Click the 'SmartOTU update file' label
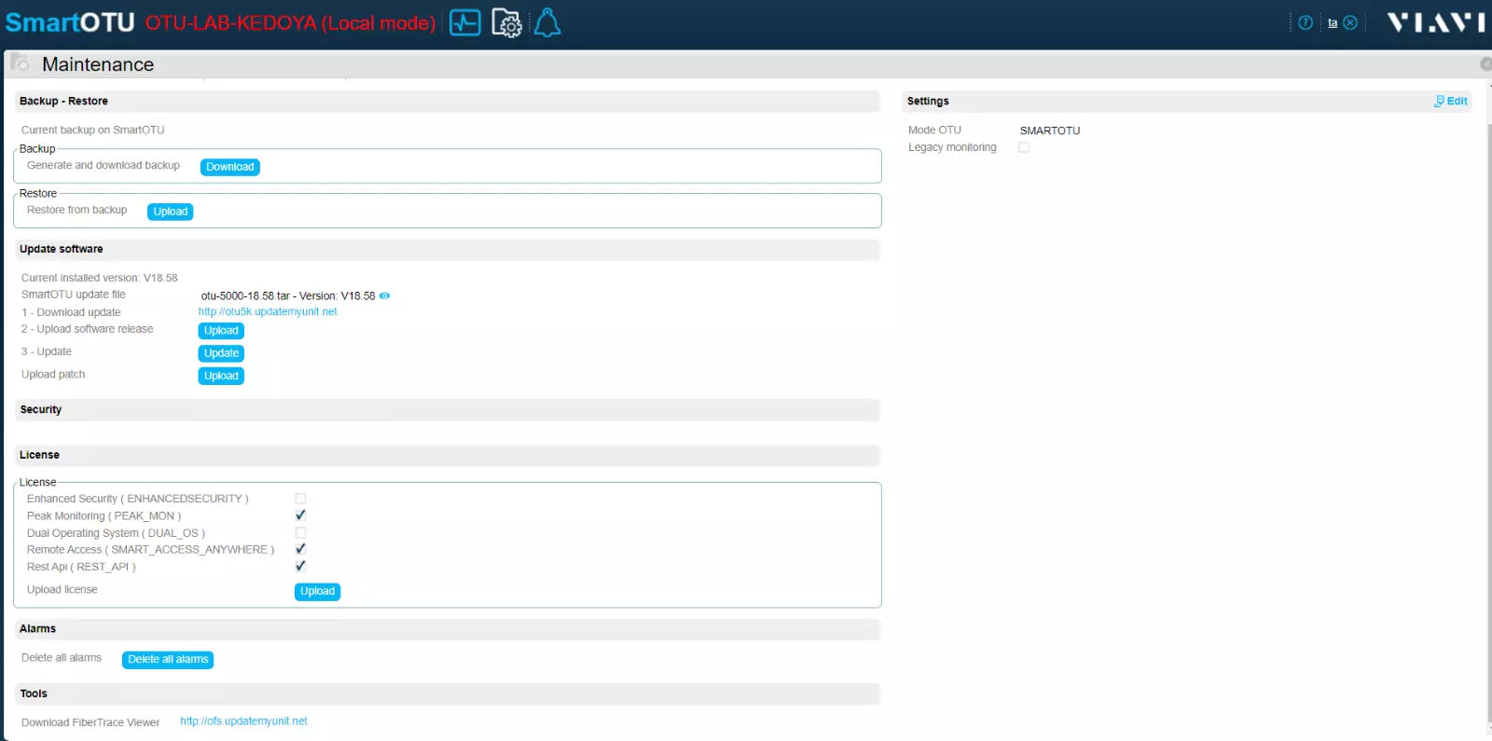Image resolution: width=1492 pixels, height=741 pixels. [x=73, y=295]
